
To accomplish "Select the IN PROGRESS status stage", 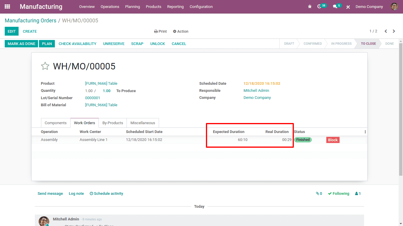I will (341, 44).
